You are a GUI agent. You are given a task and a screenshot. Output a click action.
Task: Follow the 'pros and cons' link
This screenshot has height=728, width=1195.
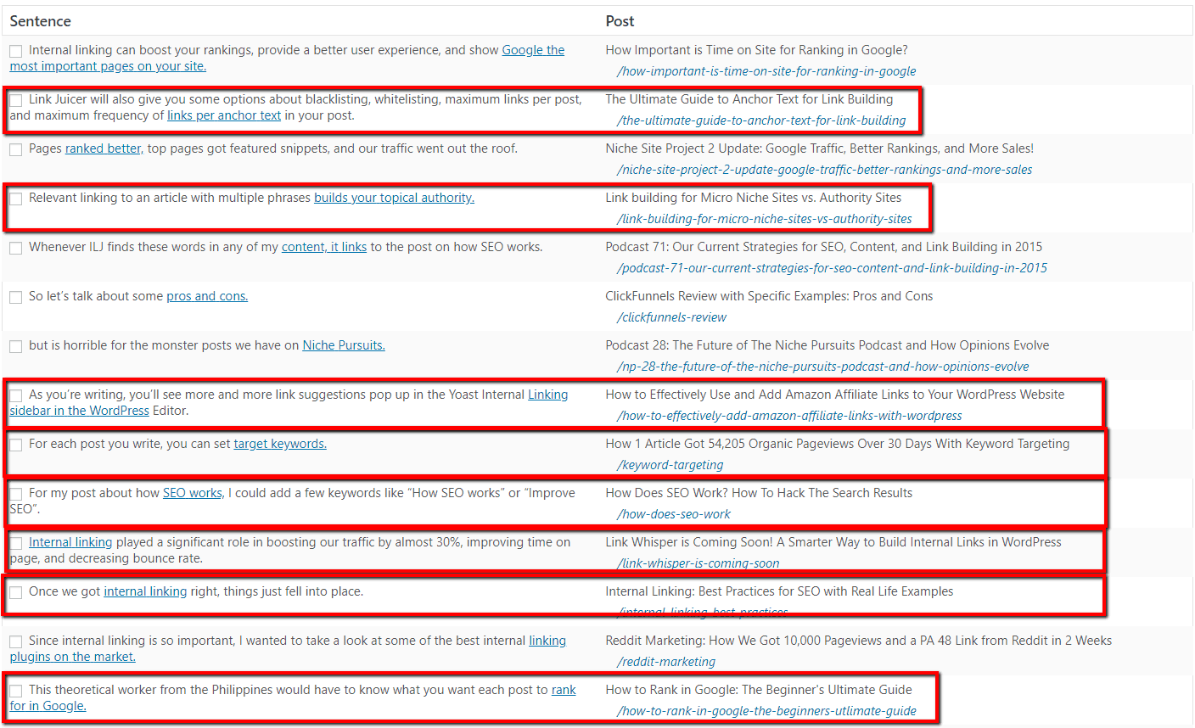[x=207, y=296]
